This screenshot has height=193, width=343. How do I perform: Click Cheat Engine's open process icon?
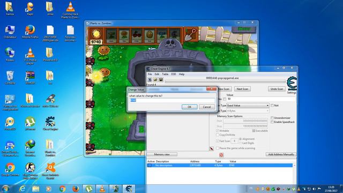tap(150, 80)
